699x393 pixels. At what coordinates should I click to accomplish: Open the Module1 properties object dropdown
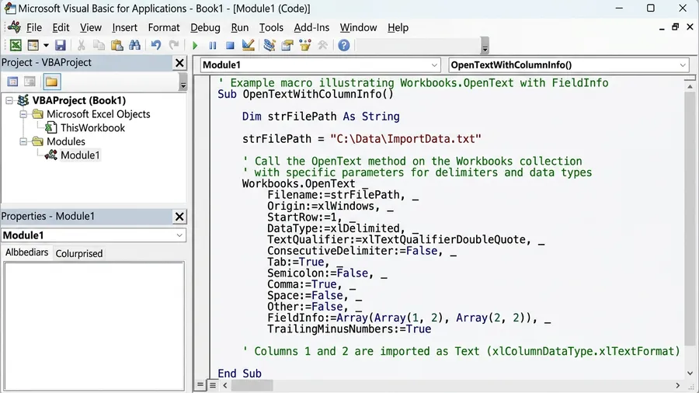click(x=179, y=235)
